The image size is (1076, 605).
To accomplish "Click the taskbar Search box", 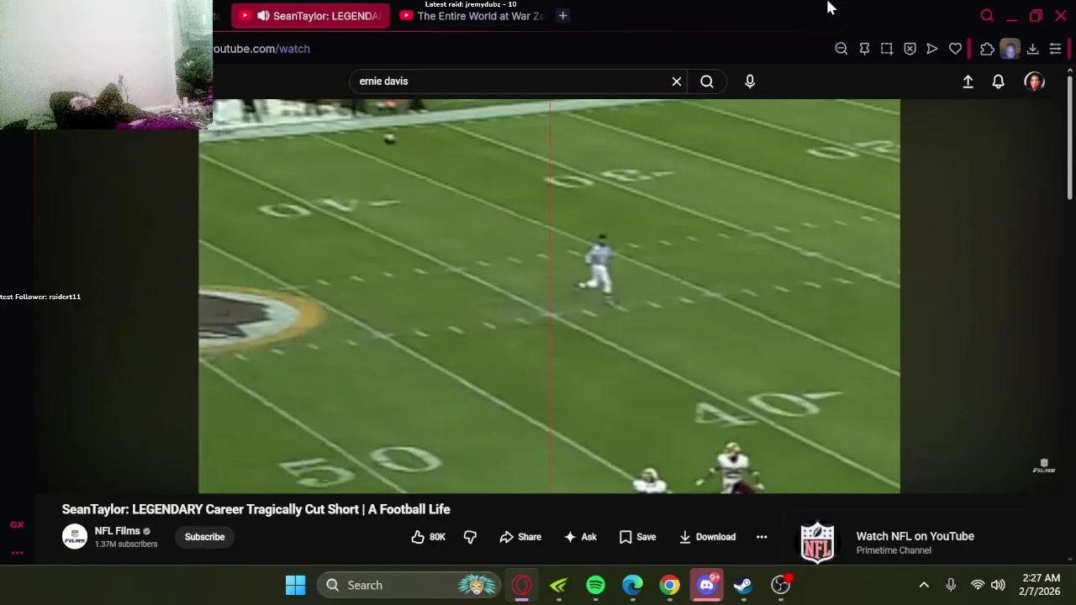I will [x=409, y=585].
